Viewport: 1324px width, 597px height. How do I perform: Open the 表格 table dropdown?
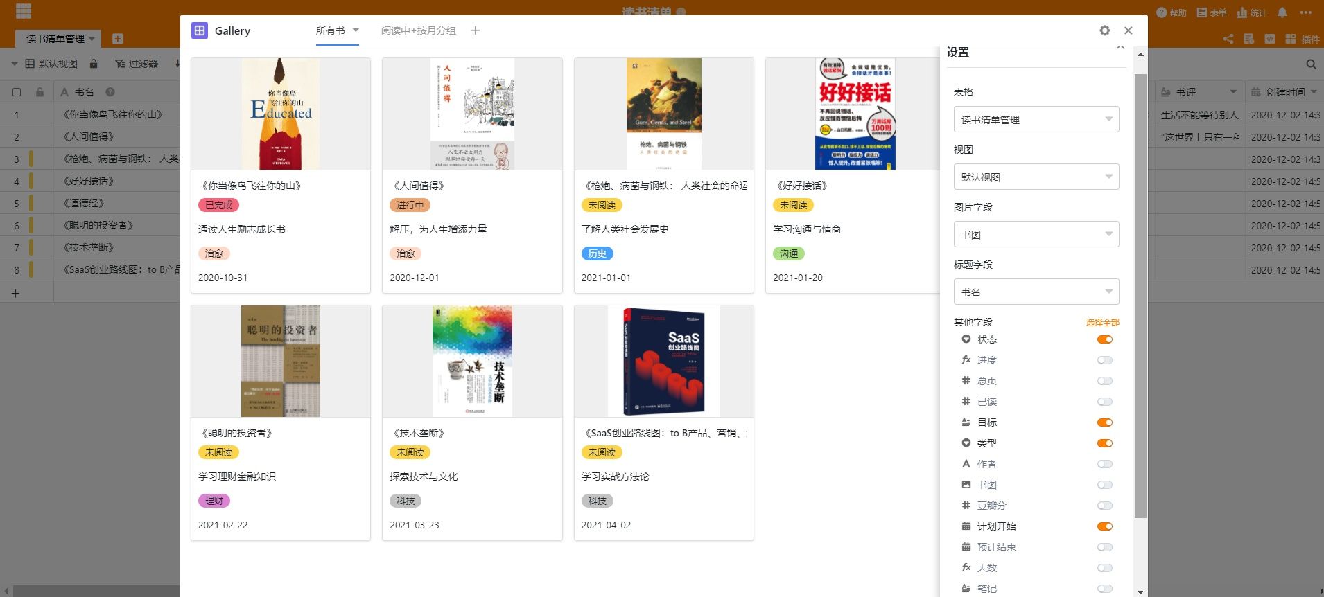1036,119
